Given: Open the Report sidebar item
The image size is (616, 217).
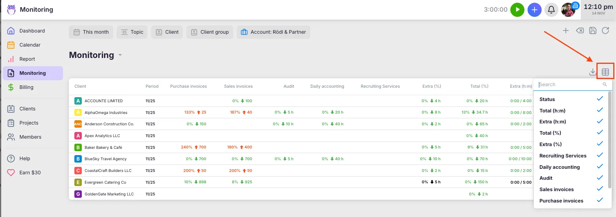Looking at the screenshot, I should 27,59.
